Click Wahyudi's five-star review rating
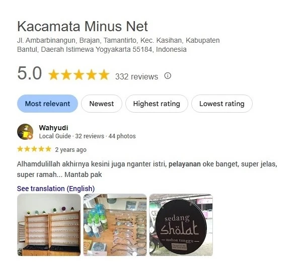This screenshot has width=302, height=263. pos(34,149)
